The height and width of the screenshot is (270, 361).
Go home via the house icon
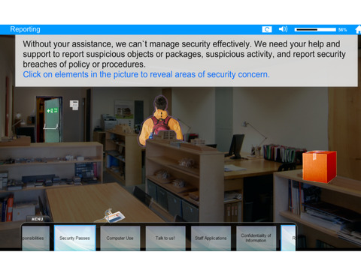coord(358,29)
